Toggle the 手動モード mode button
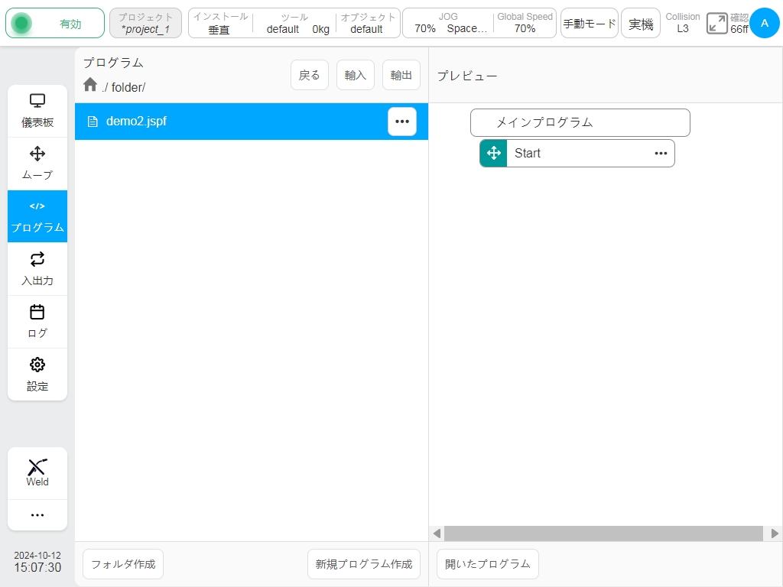Screen dimensions: 783x587 (x=590, y=23)
